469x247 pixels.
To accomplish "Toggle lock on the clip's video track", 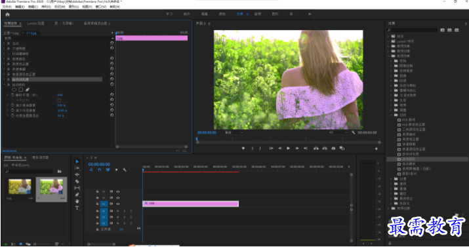I will click(98, 204).
